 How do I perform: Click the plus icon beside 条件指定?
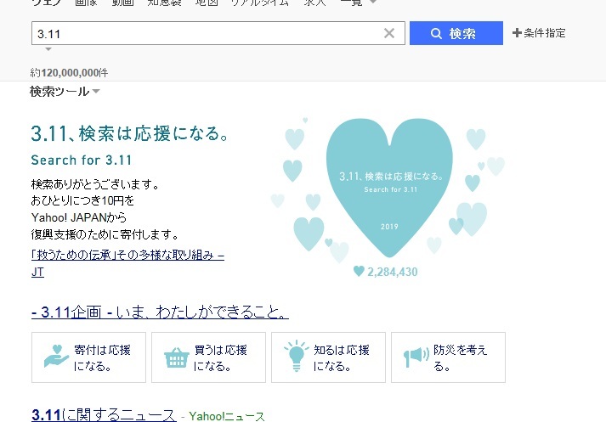coord(517,33)
